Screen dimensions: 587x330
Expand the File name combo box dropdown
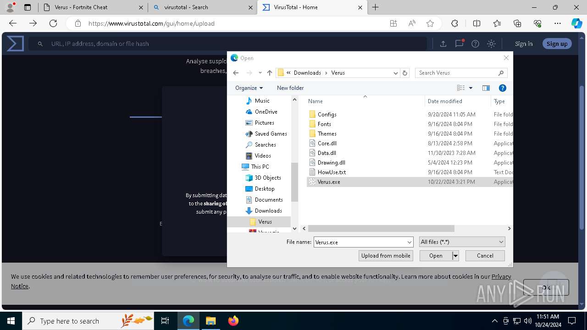pos(410,242)
